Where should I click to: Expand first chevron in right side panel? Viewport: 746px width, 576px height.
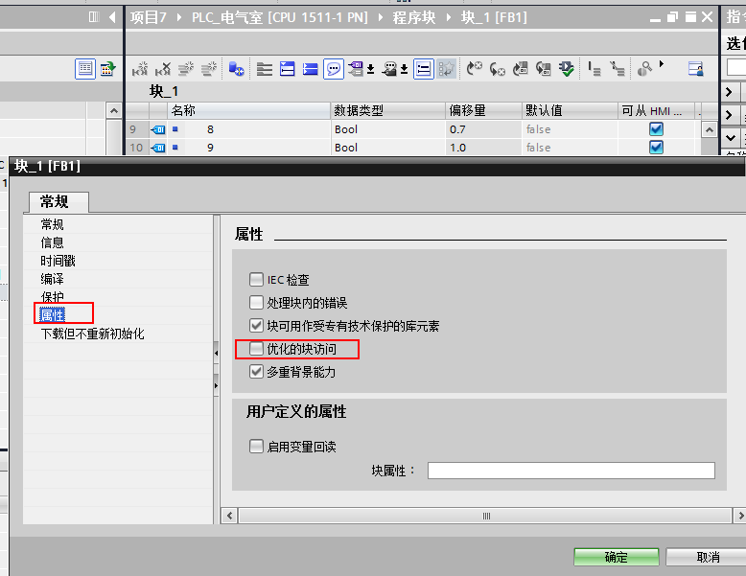(x=729, y=92)
